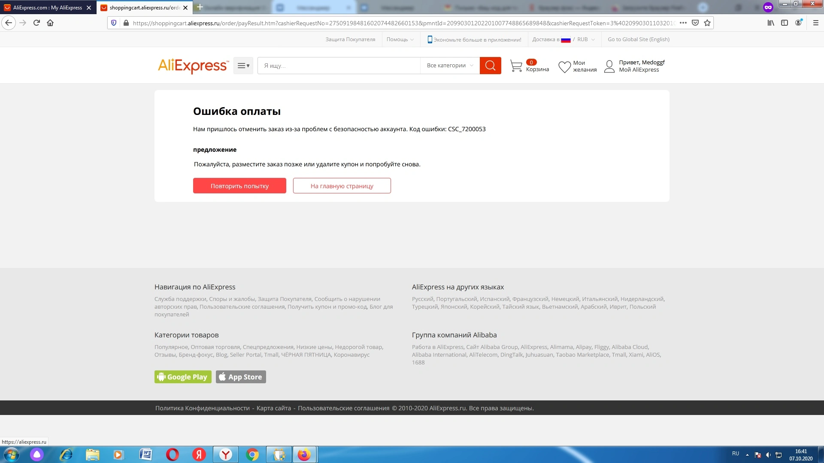
Task: Open 'Taobao Marketplace' footer link
Action: [x=582, y=355]
